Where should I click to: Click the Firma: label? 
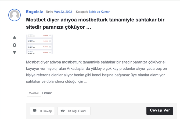tap(47, 93)
